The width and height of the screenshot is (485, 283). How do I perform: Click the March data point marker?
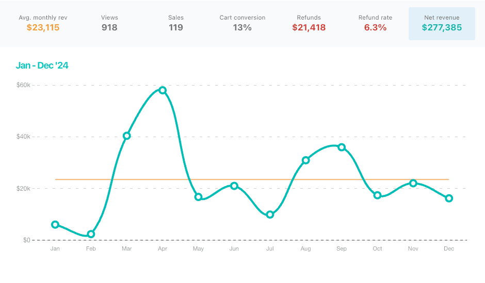[x=127, y=136]
